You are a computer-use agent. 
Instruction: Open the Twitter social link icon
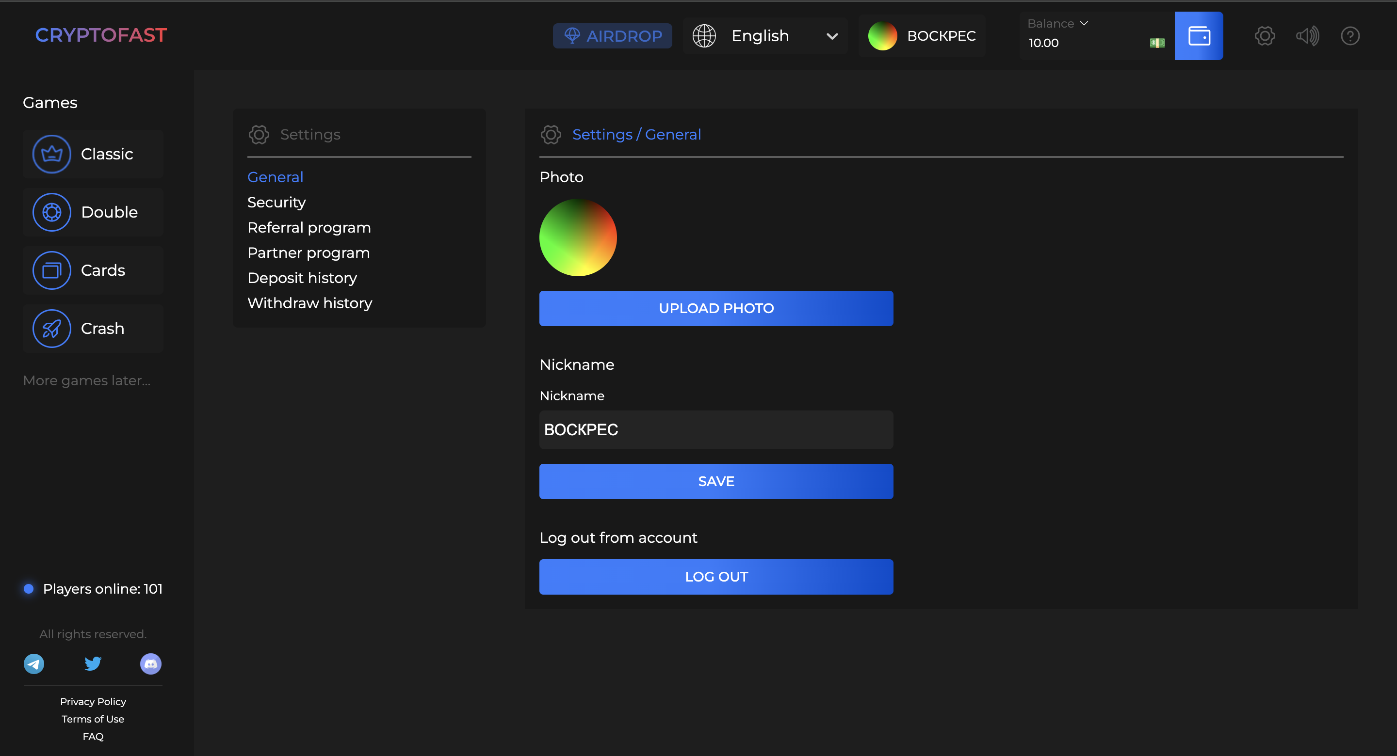click(x=93, y=663)
